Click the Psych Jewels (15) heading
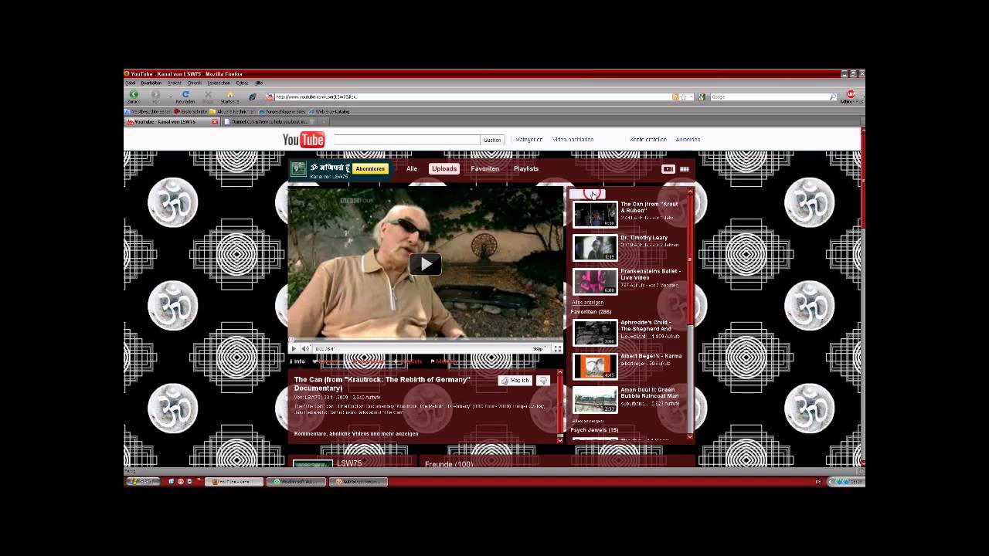This screenshot has width=989, height=556. (594, 430)
